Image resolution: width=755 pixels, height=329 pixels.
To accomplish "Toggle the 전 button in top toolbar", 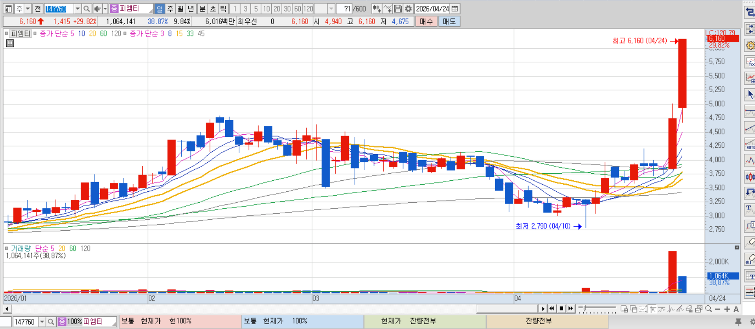I will pyautogui.click(x=38, y=9).
